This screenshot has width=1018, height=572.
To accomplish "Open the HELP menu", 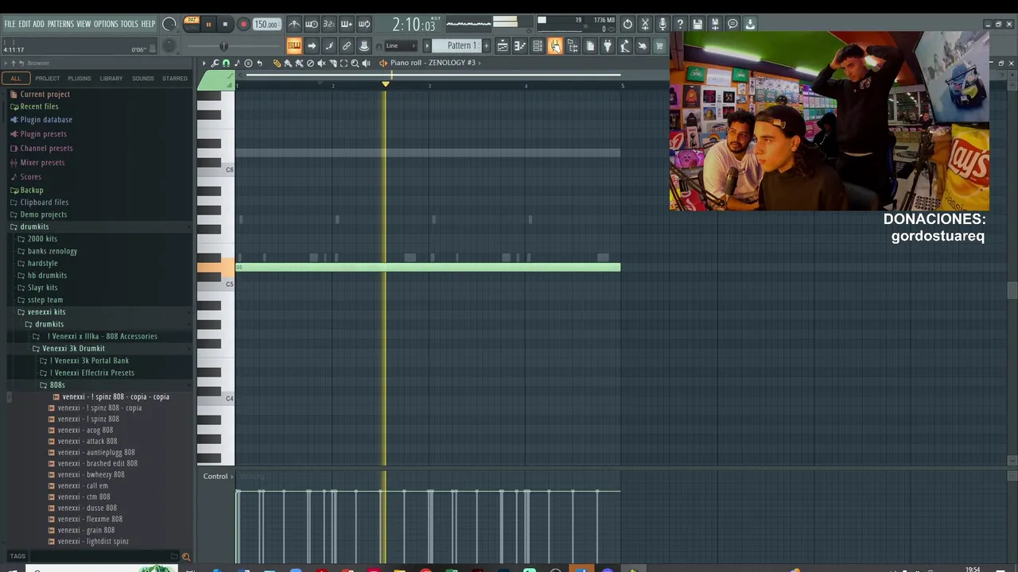I will (x=148, y=24).
